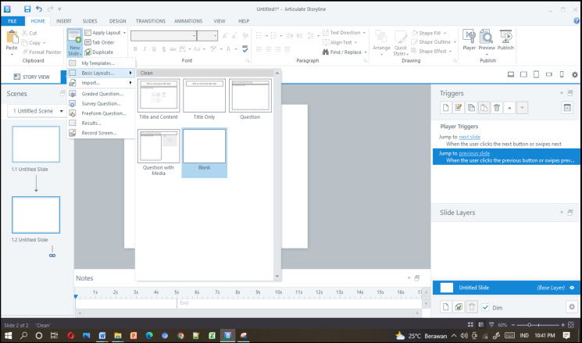582x343 pixels.
Task: Open the Apply Layout dropdown
Action: click(106, 33)
